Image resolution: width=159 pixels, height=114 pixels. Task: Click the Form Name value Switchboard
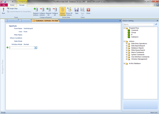pyautogui.click(x=28, y=28)
